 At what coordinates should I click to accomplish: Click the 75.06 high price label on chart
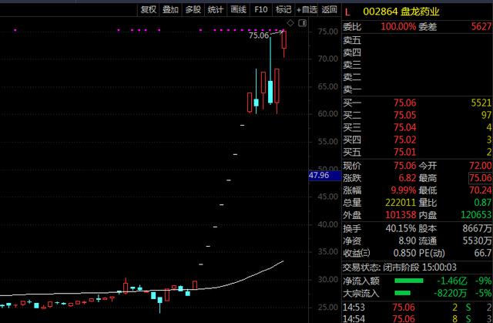(259, 35)
